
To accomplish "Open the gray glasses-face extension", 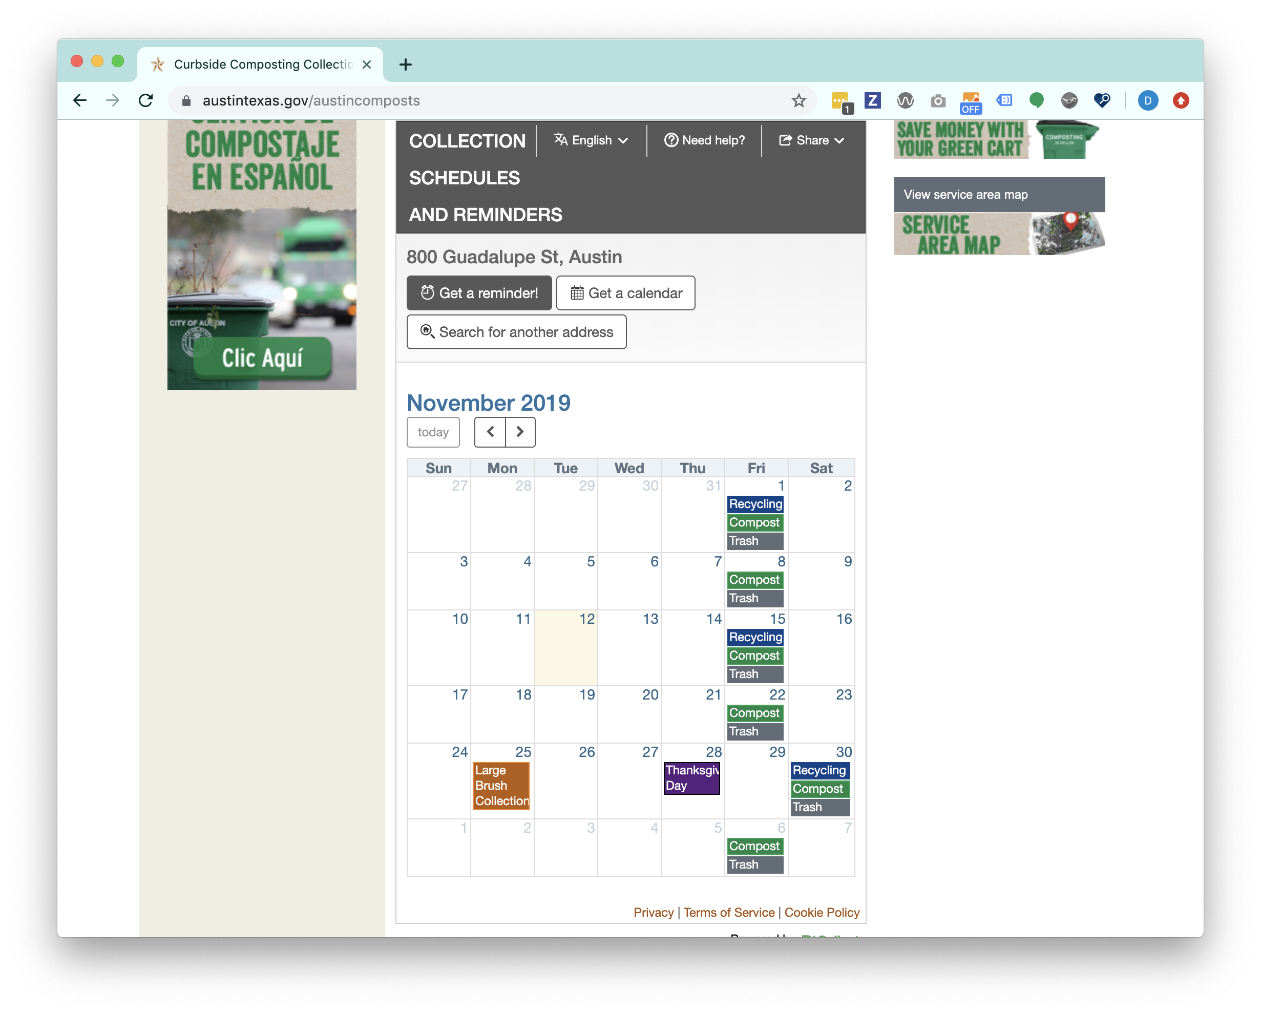I will (1069, 100).
